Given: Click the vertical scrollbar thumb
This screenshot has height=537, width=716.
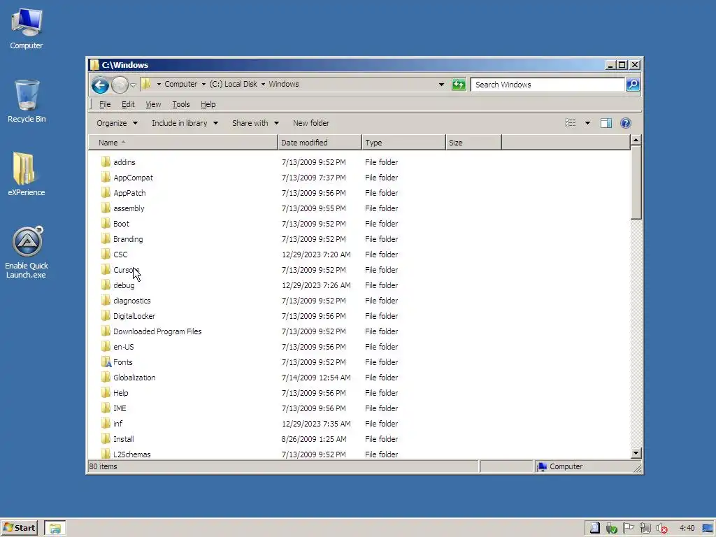Looking at the screenshot, I should tap(636, 182).
